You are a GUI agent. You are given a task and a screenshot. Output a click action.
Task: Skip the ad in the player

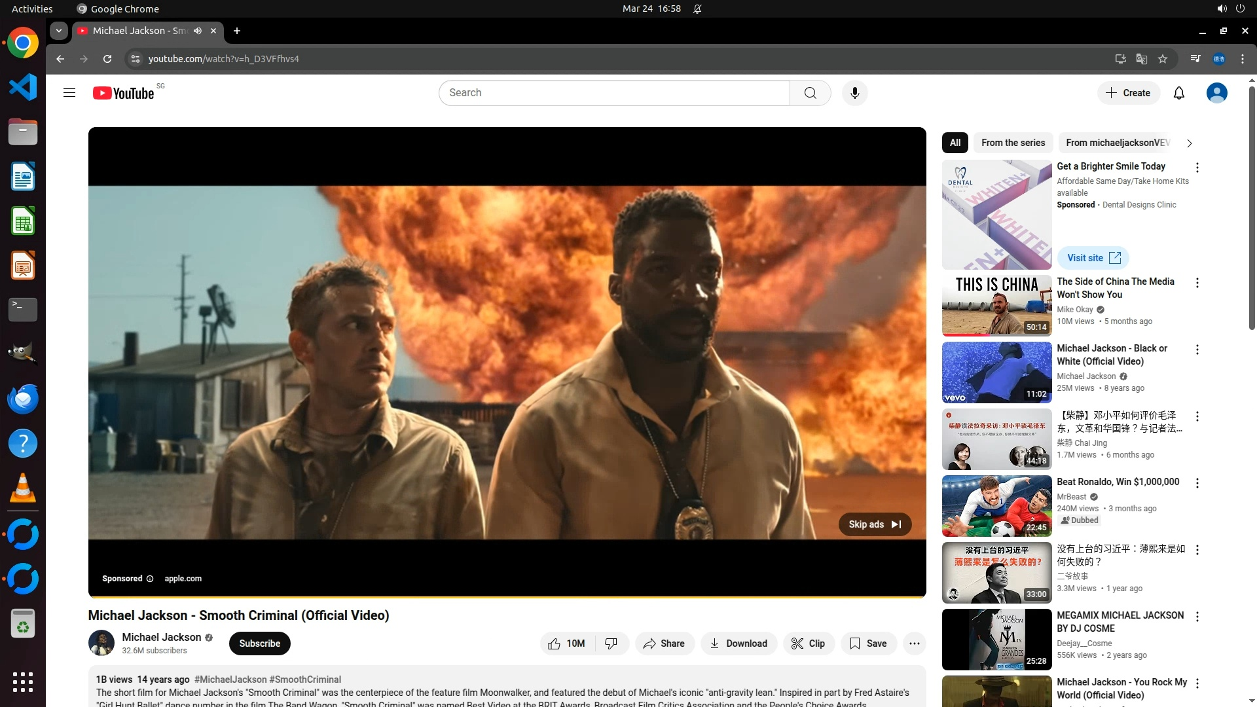point(875,524)
